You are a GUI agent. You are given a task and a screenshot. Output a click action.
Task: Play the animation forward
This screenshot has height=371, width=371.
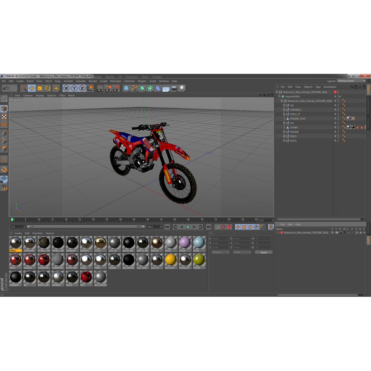point(188,227)
